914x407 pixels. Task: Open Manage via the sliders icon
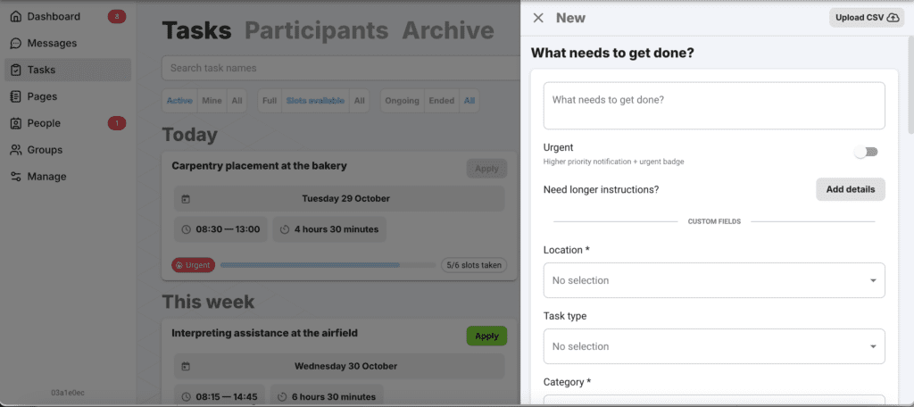pos(16,178)
